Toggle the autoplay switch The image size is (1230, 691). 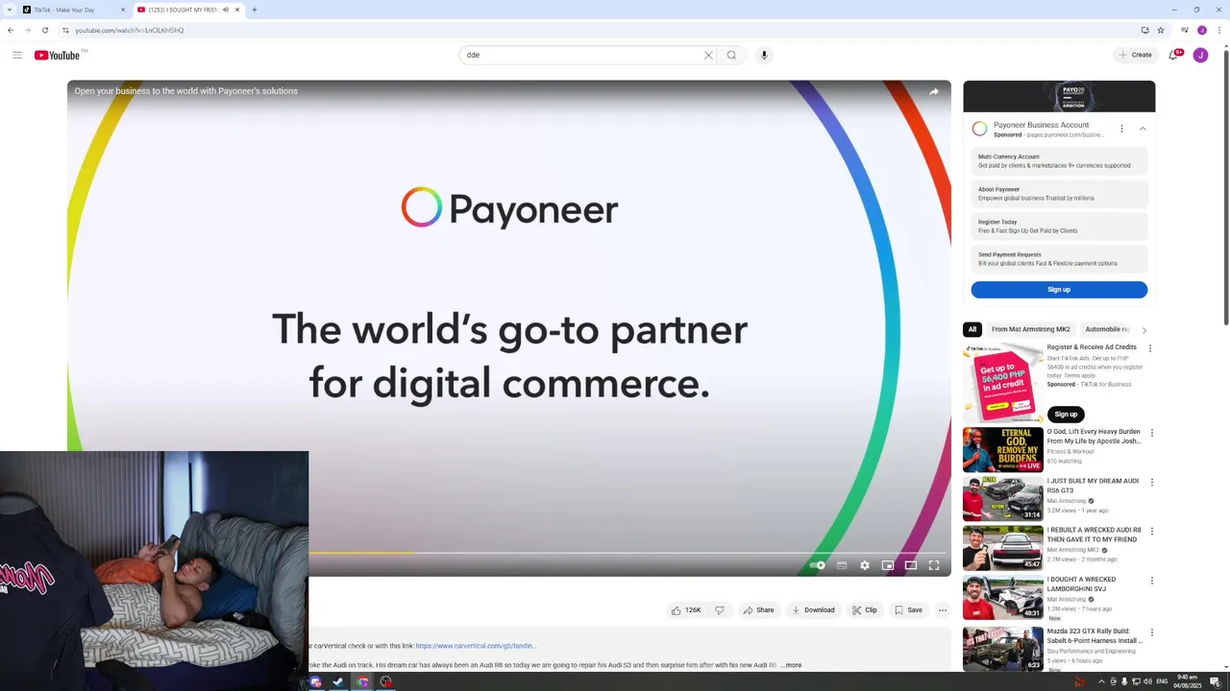tap(818, 565)
